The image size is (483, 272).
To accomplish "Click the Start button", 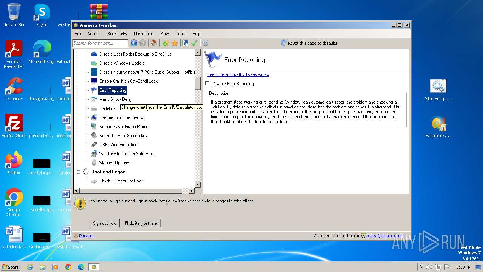I will [x=10, y=267].
